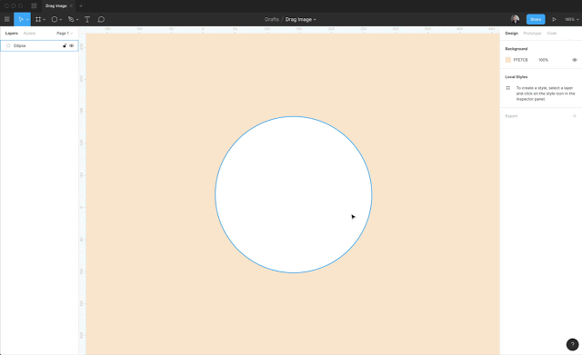The height and width of the screenshot is (355, 582).
Task: Start the prototype presentation play button
Action: [554, 19]
